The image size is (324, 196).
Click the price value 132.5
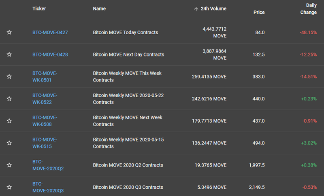(258, 54)
